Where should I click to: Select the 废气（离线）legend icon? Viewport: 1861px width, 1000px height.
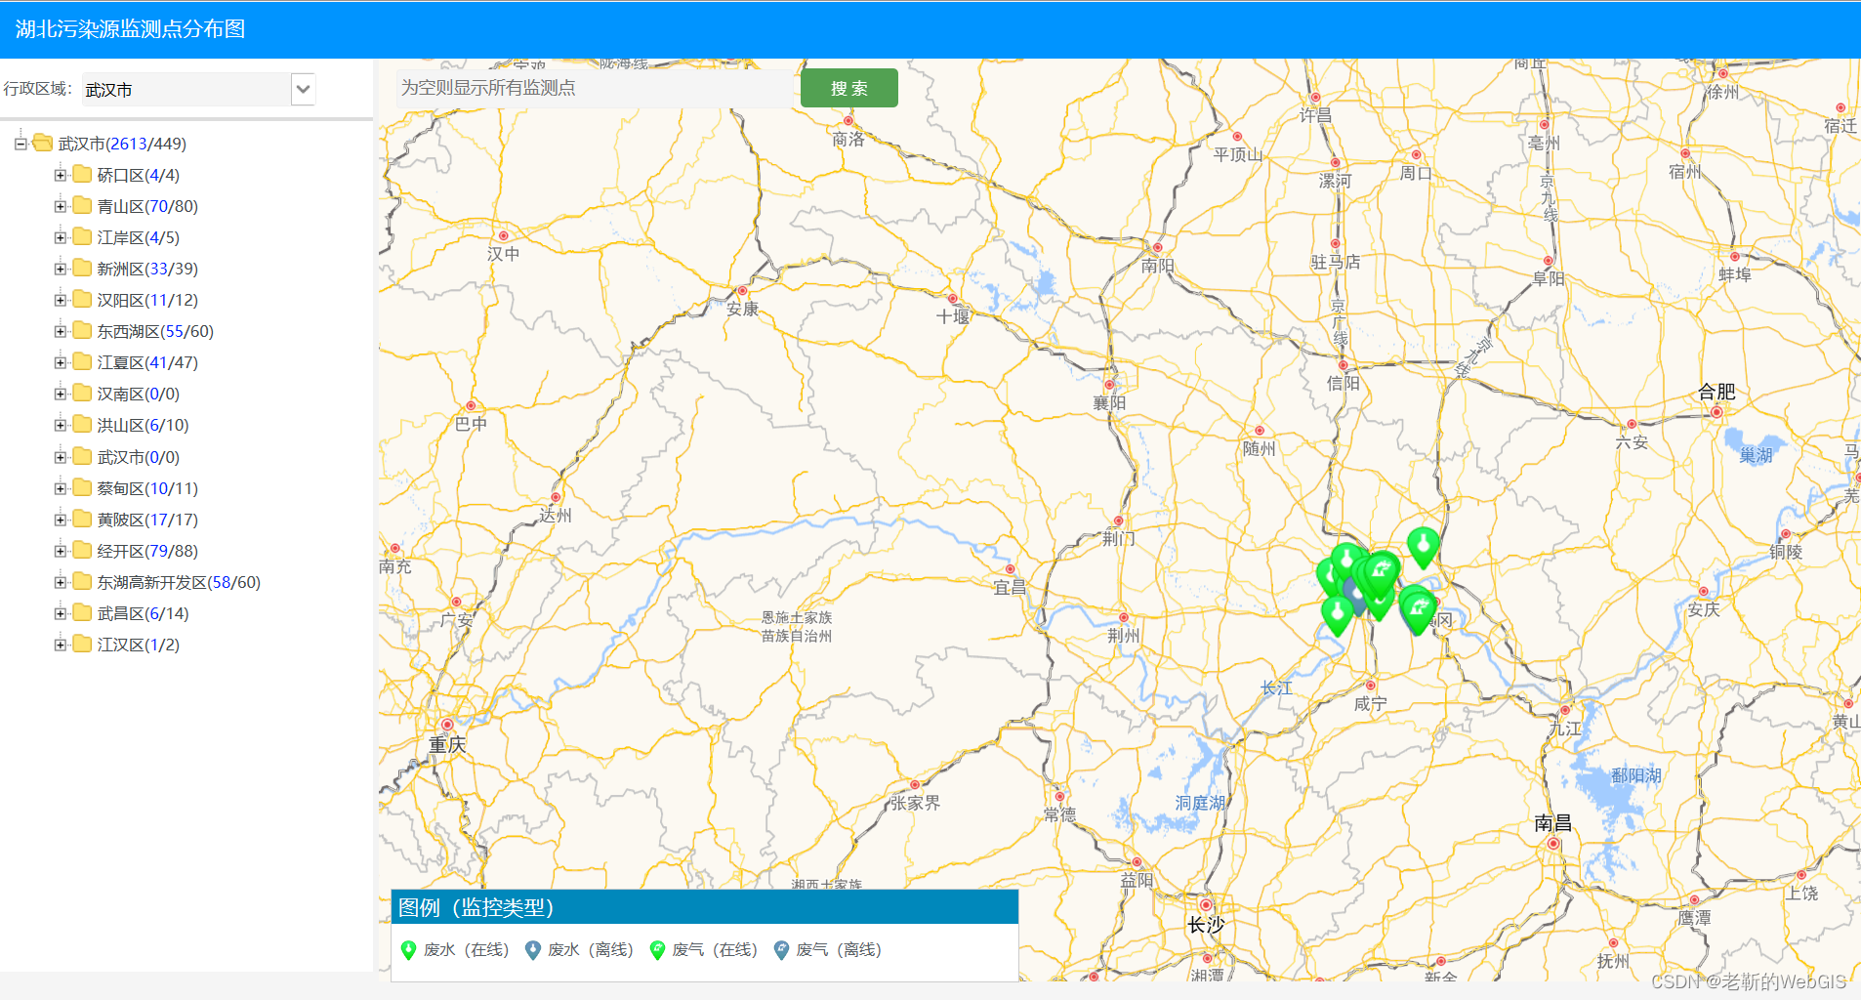click(783, 949)
